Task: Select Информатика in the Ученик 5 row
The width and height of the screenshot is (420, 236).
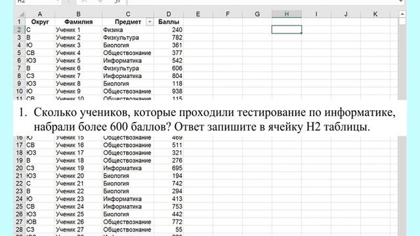Action: pyautogui.click(x=128, y=60)
